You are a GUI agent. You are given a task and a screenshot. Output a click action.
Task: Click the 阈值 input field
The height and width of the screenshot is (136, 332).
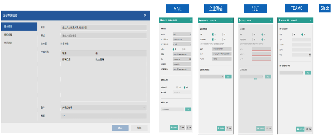(x=103, y=116)
